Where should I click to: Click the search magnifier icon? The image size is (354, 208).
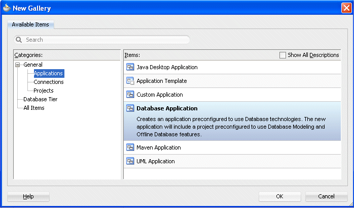(x=19, y=40)
